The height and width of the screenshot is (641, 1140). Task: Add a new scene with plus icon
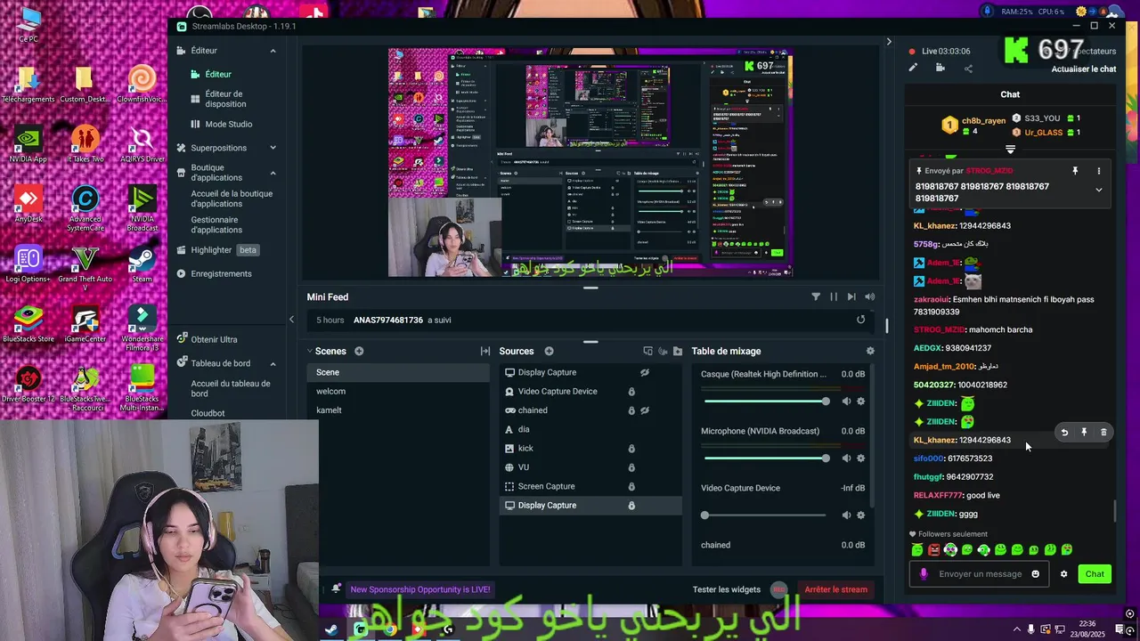click(x=359, y=351)
